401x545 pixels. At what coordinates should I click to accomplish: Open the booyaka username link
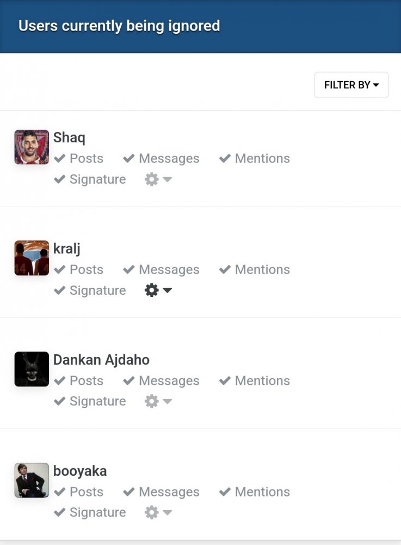tap(80, 471)
